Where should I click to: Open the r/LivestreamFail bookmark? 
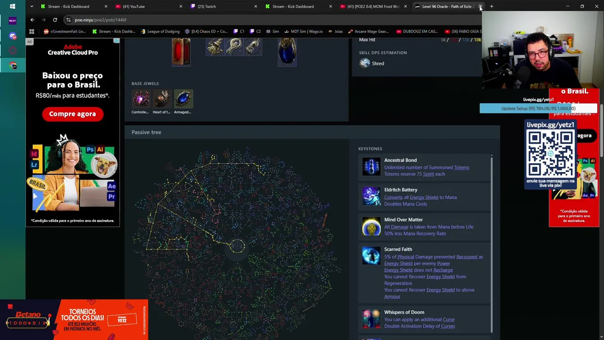tap(65, 32)
